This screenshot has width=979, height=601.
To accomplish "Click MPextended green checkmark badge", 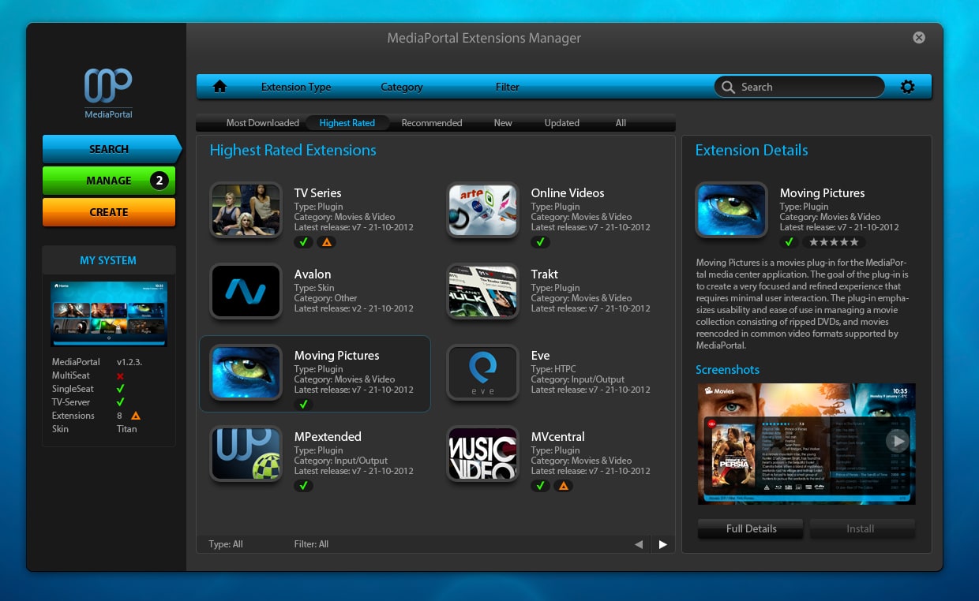I will (x=303, y=486).
